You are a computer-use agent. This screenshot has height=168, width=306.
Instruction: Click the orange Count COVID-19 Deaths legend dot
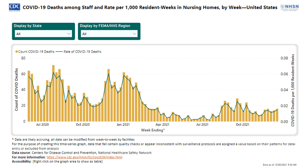(16, 52)
